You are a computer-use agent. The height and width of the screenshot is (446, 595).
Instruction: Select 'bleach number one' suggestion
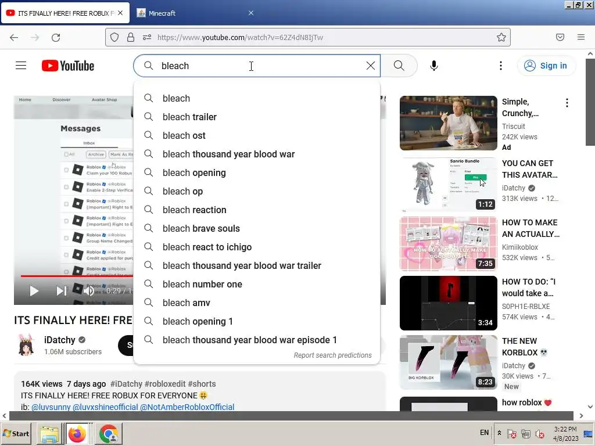[256, 284]
